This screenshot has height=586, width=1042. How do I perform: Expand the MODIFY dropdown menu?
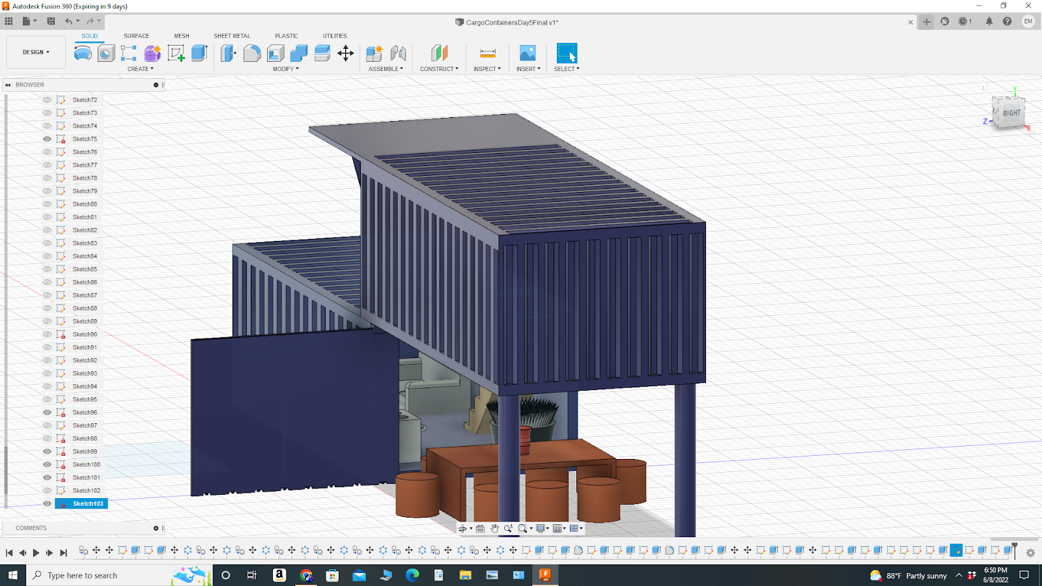point(285,69)
